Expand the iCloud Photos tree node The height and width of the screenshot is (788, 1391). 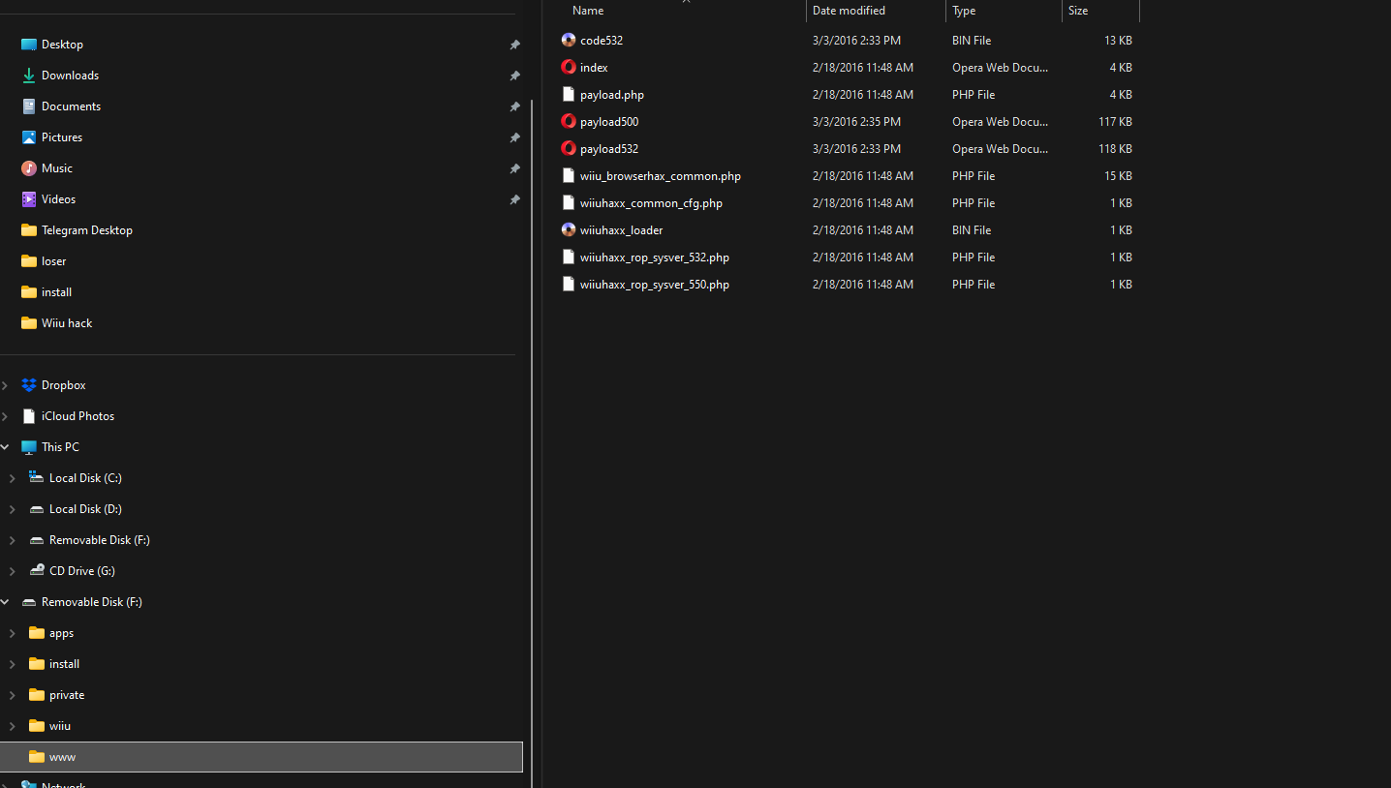point(5,416)
